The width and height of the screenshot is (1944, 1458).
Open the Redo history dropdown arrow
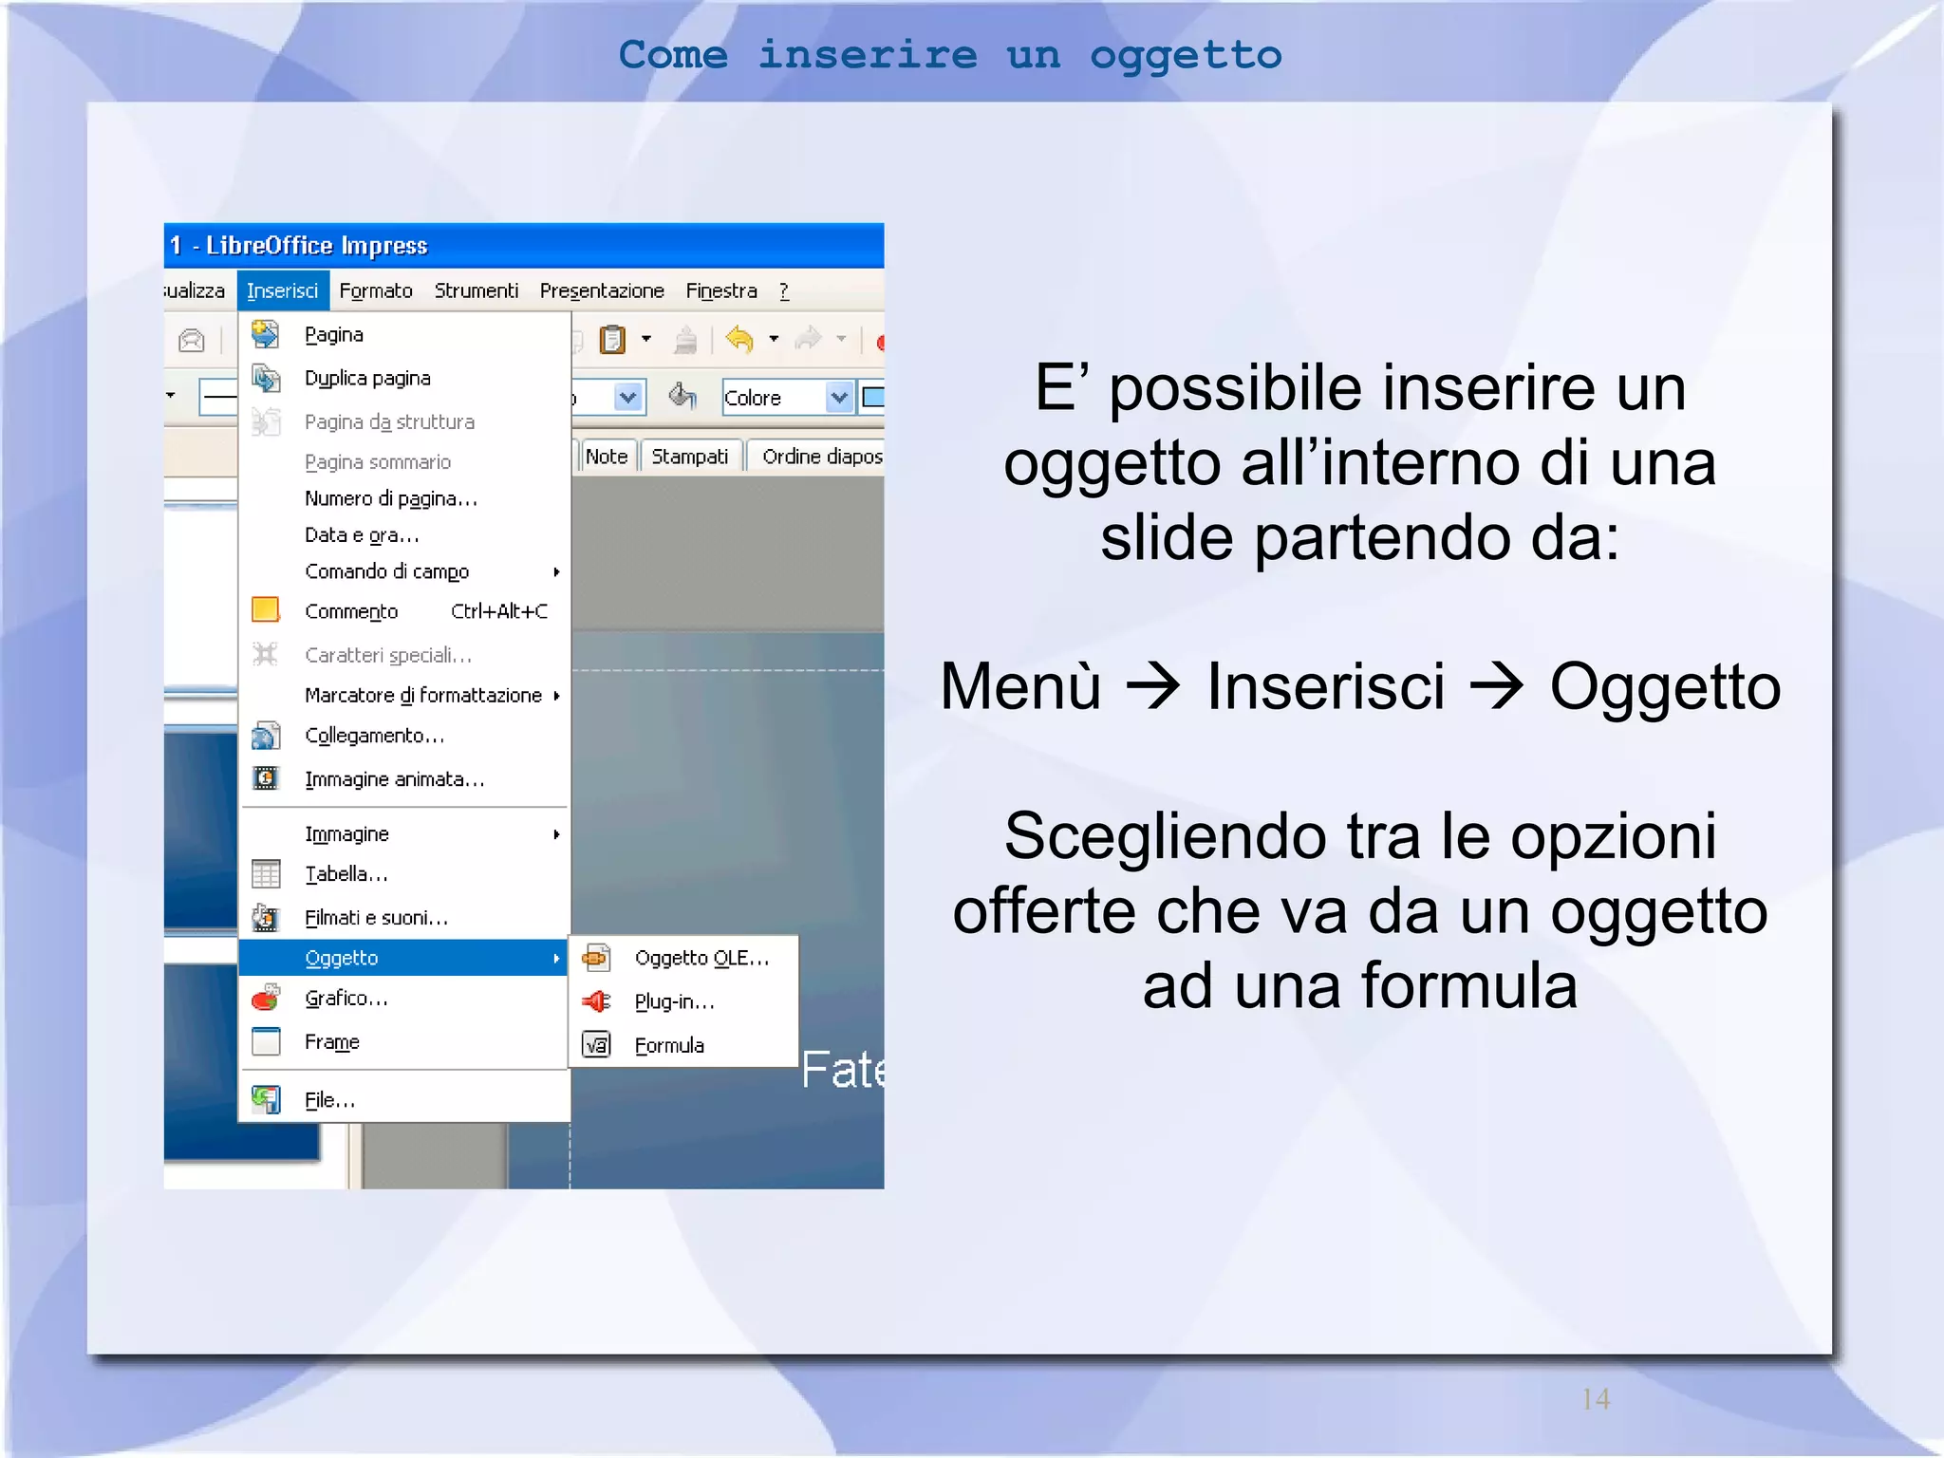[841, 339]
